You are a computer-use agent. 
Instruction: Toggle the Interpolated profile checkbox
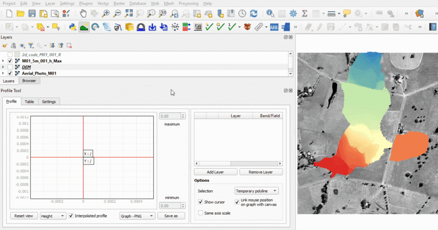coord(72,216)
